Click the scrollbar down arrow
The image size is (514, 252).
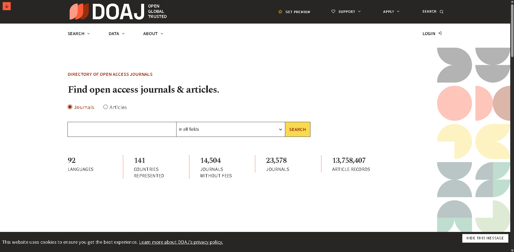(512, 250)
